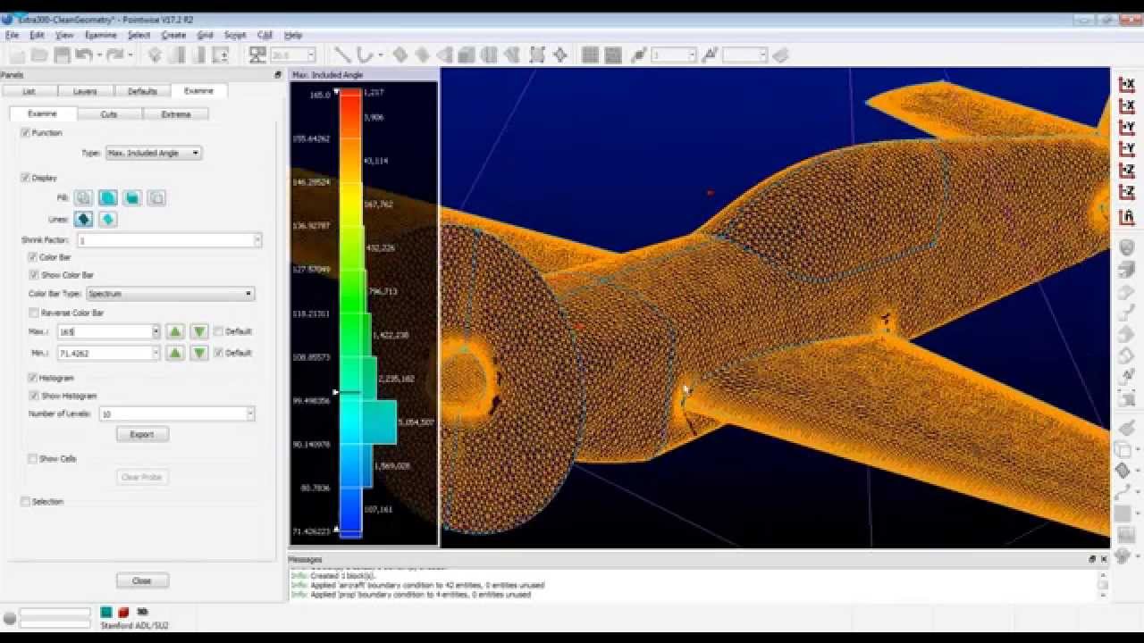Click the top marker on color bar
The image size is (1144, 643).
coord(337,93)
